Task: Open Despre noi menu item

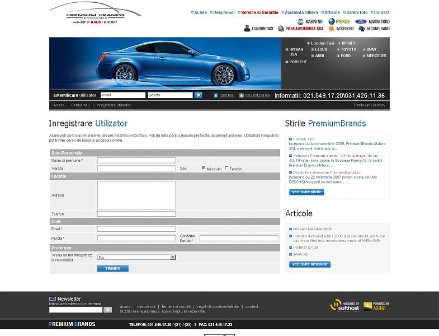Action: point(224,12)
